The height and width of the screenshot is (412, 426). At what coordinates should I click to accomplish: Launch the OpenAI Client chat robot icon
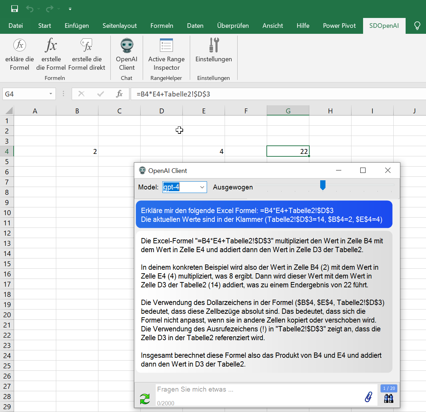click(127, 45)
